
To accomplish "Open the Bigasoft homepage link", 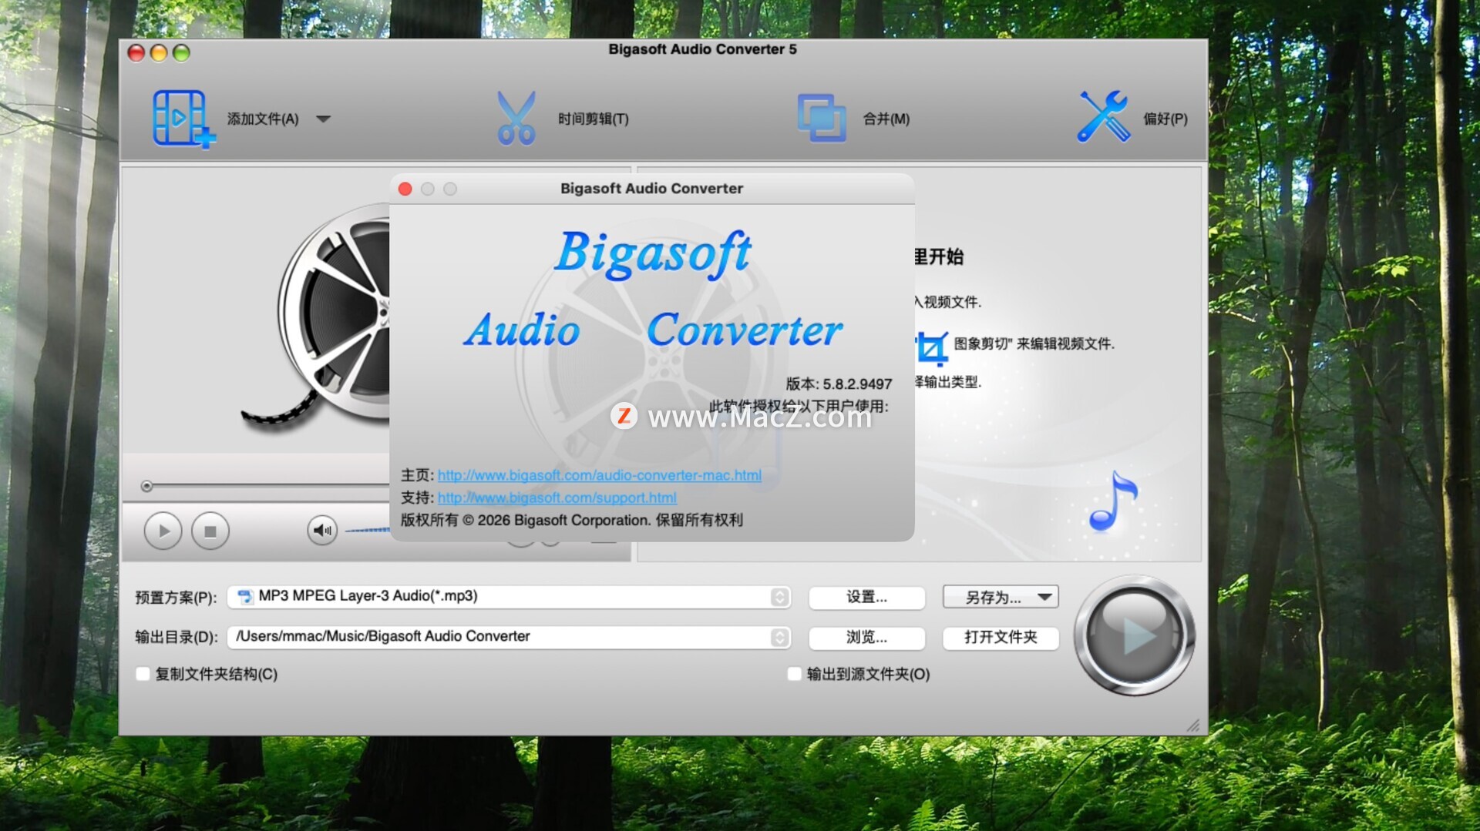I will pyautogui.click(x=599, y=475).
